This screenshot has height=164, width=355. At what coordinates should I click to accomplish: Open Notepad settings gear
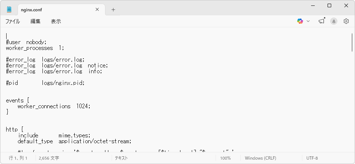[x=346, y=21]
